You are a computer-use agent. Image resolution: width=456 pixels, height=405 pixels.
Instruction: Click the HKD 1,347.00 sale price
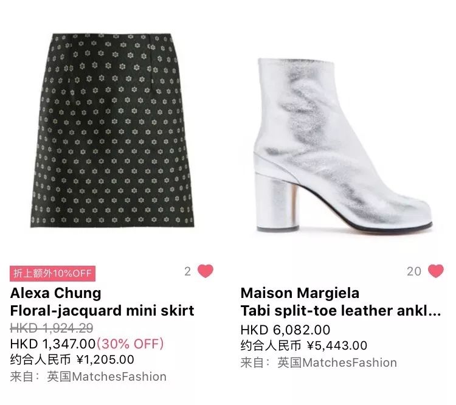tap(53, 344)
